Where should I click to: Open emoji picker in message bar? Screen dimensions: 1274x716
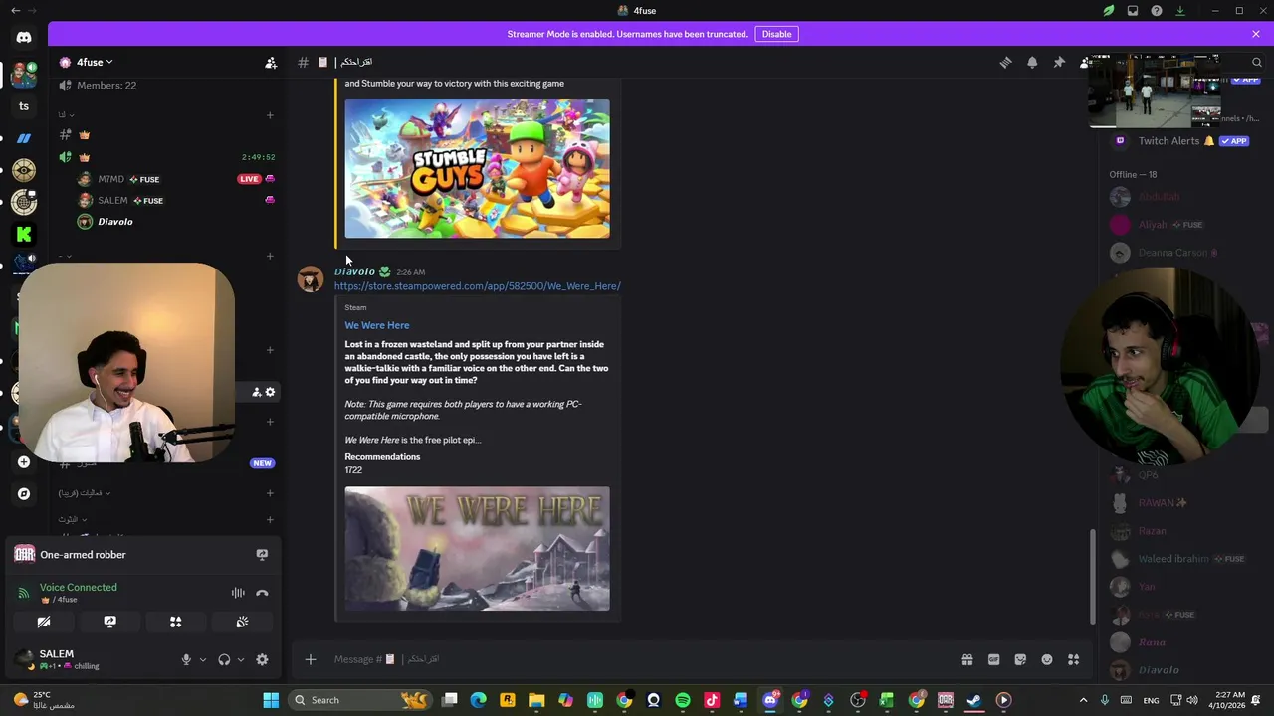coord(1047,659)
